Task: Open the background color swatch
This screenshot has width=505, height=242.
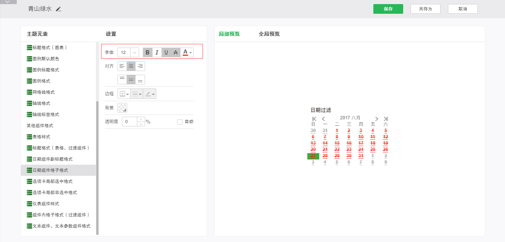Action: [122, 108]
